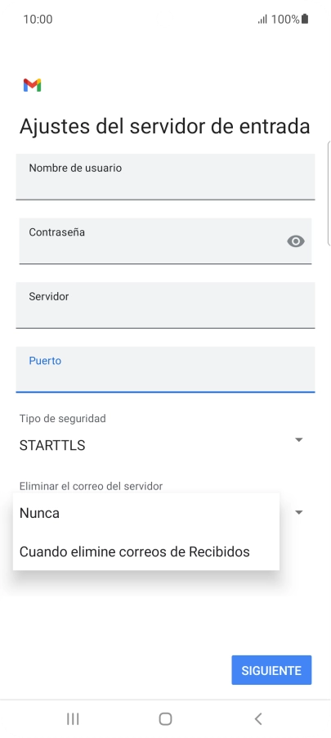Image resolution: width=331 pixels, height=738 pixels.
Task: Tap the home navigation button
Action: (x=165, y=718)
